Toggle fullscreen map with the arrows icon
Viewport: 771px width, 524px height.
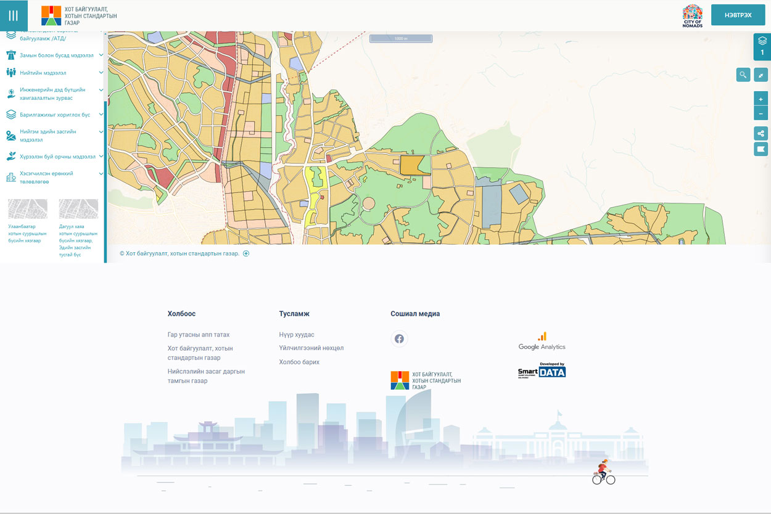point(761,75)
